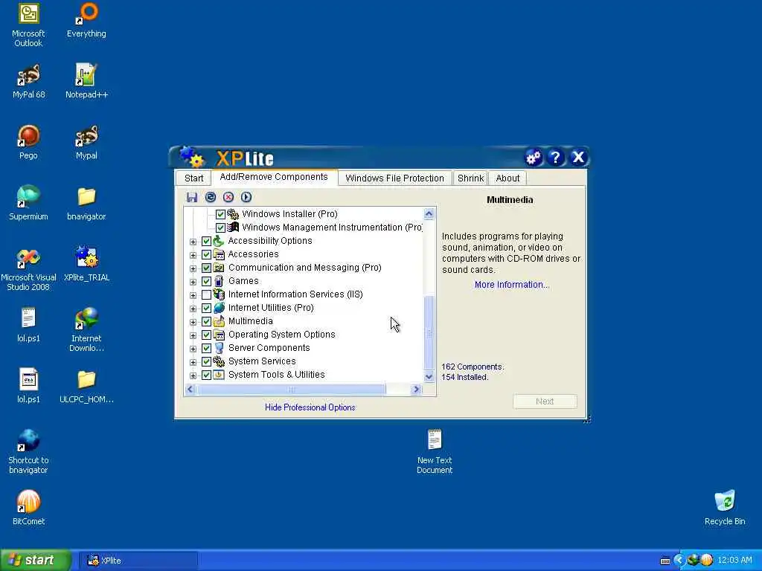Click the vertical scrollbar down arrow
The image size is (762, 571).
[429, 376]
